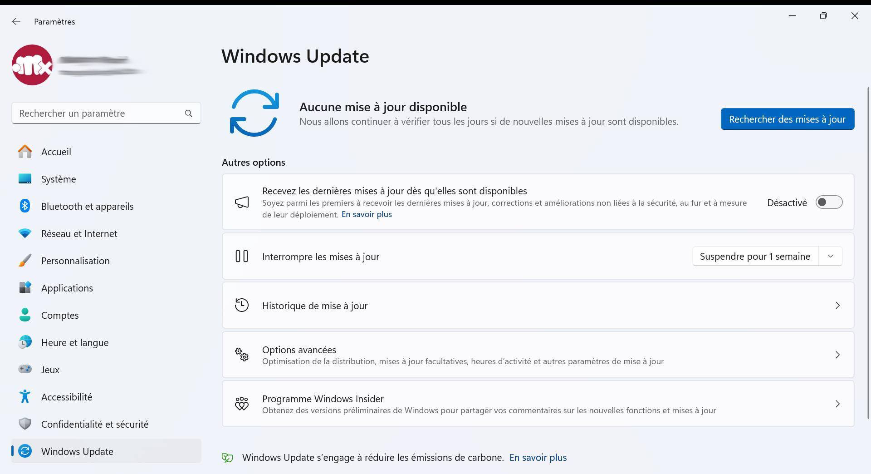
Task: Open Bluetooth et appareils section
Action: click(106, 206)
